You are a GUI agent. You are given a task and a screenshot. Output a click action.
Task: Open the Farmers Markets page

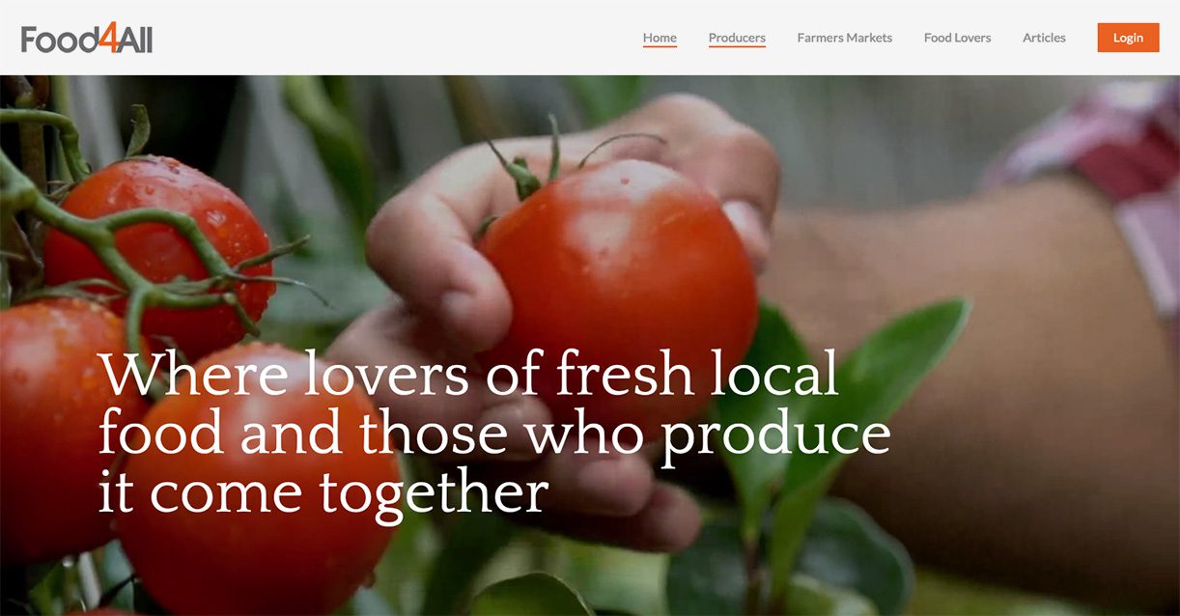845,38
